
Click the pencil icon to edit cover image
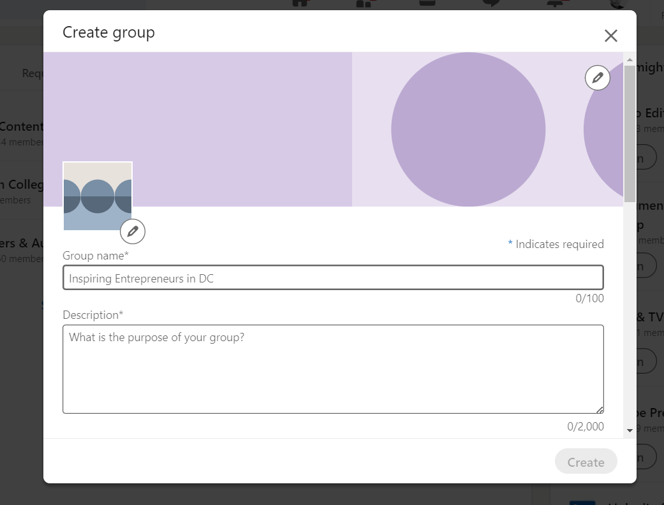pos(598,78)
